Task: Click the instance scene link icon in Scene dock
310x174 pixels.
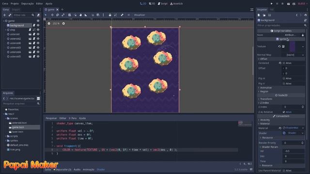Action: [x=10, y=15]
